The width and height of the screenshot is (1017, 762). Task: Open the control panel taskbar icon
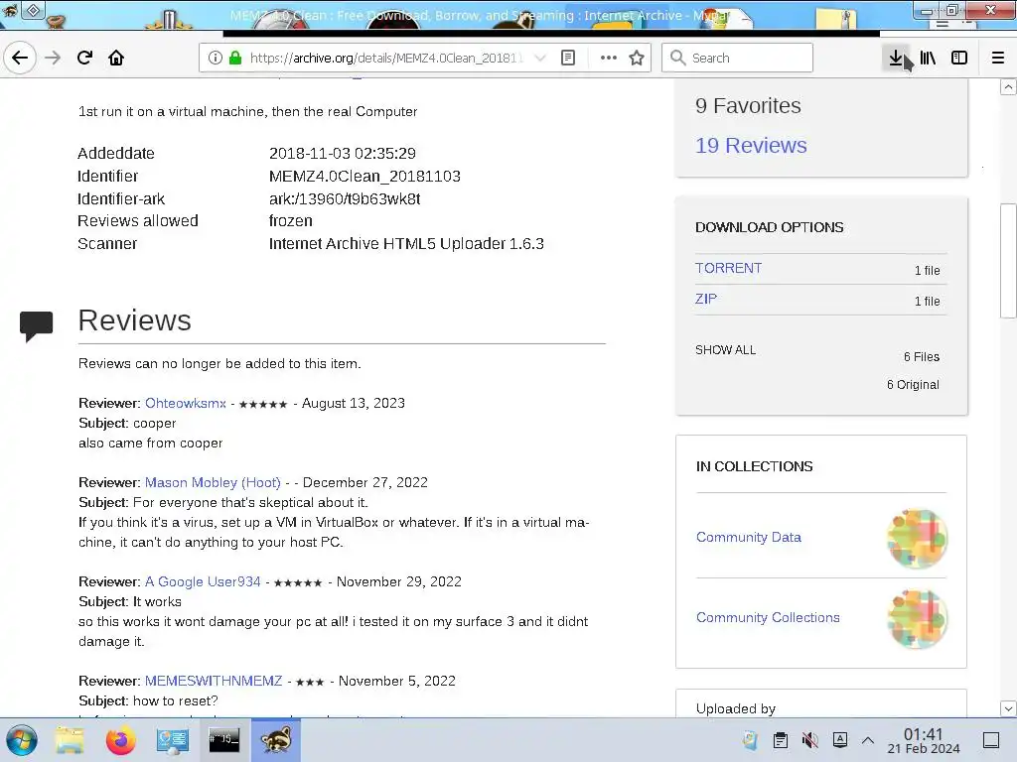(x=173, y=740)
